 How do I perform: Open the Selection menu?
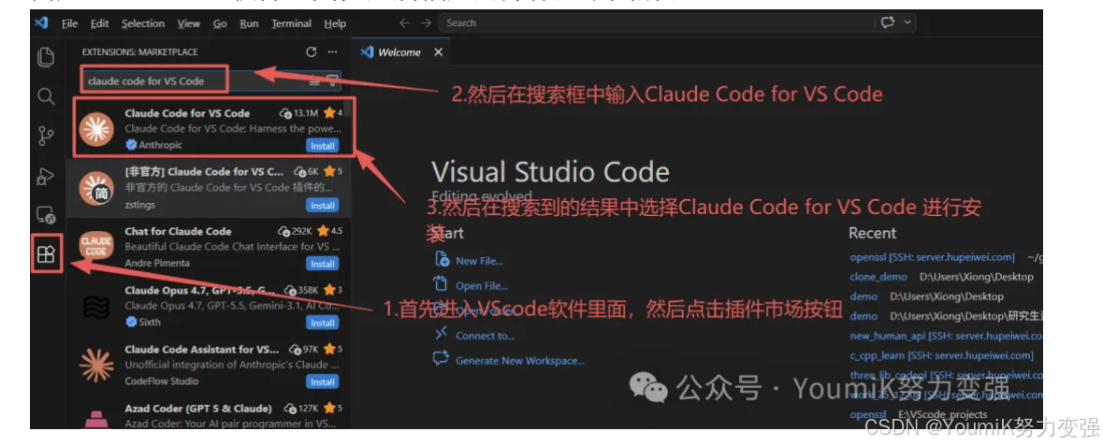click(x=143, y=23)
